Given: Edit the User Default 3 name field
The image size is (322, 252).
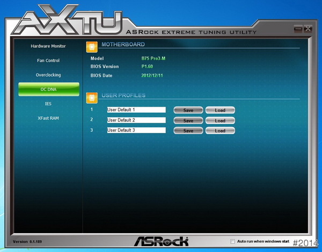Looking at the screenshot, I should 136,130.
